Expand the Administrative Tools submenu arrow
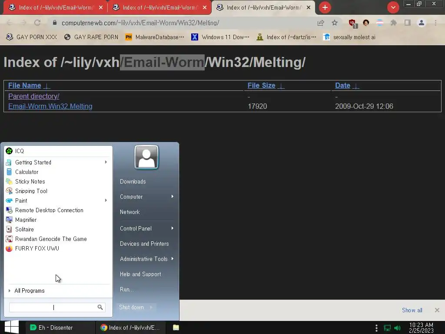 tap(172, 259)
